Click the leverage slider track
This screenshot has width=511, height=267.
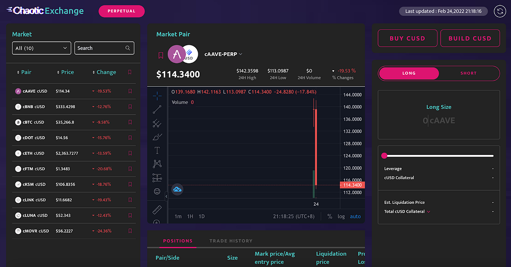point(439,156)
